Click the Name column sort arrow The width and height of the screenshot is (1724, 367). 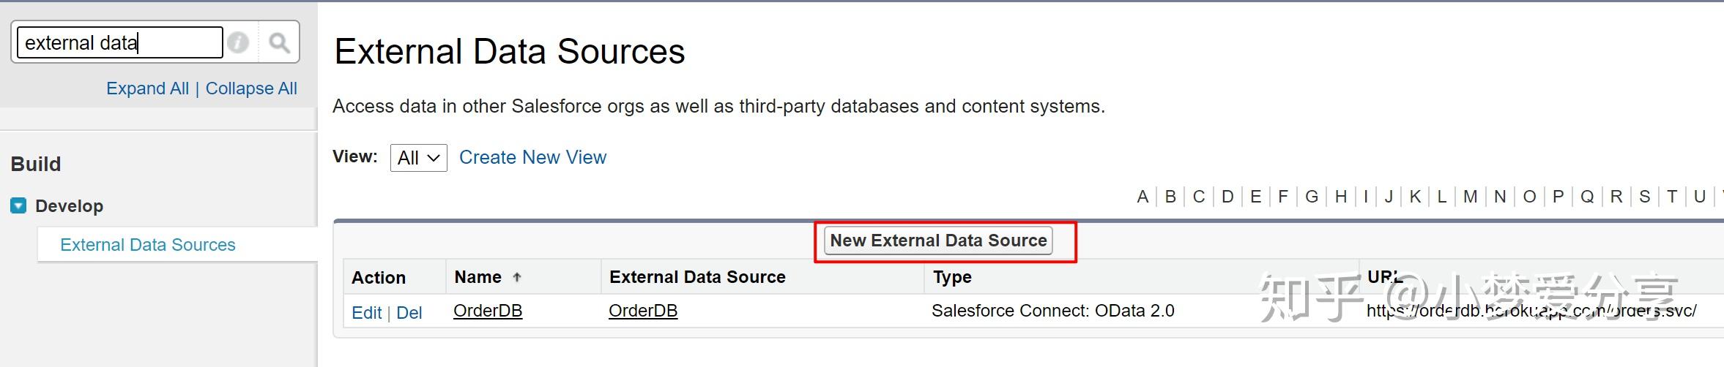(517, 277)
